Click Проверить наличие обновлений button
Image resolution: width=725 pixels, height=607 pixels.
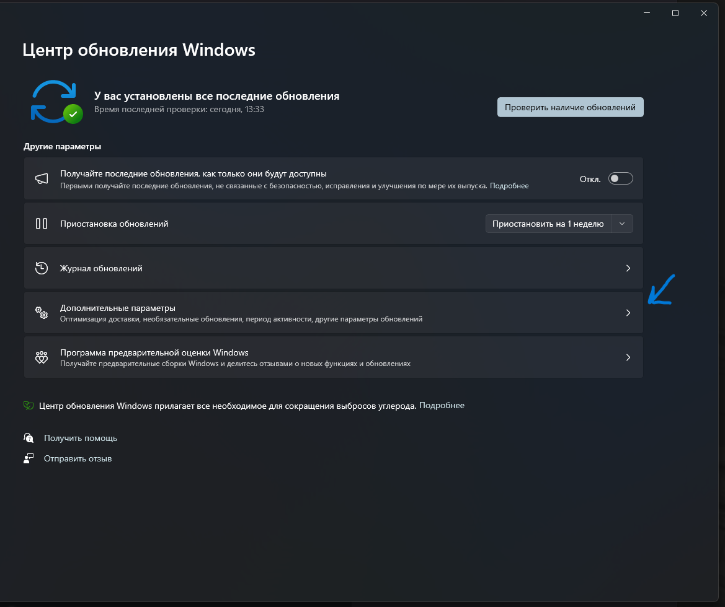pyautogui.click(x=570, y=107)
